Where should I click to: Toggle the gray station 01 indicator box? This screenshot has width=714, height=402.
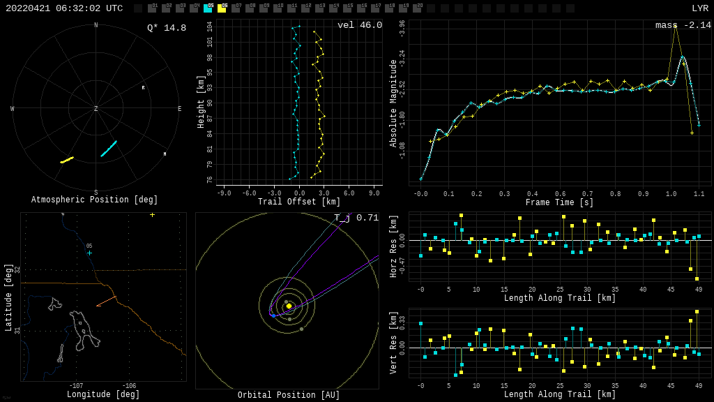click(152, 8)
